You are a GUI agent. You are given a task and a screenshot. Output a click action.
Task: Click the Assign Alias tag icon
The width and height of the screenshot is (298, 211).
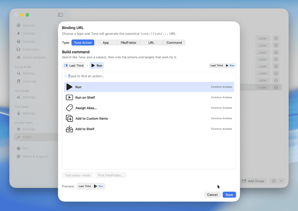[69, 108]
